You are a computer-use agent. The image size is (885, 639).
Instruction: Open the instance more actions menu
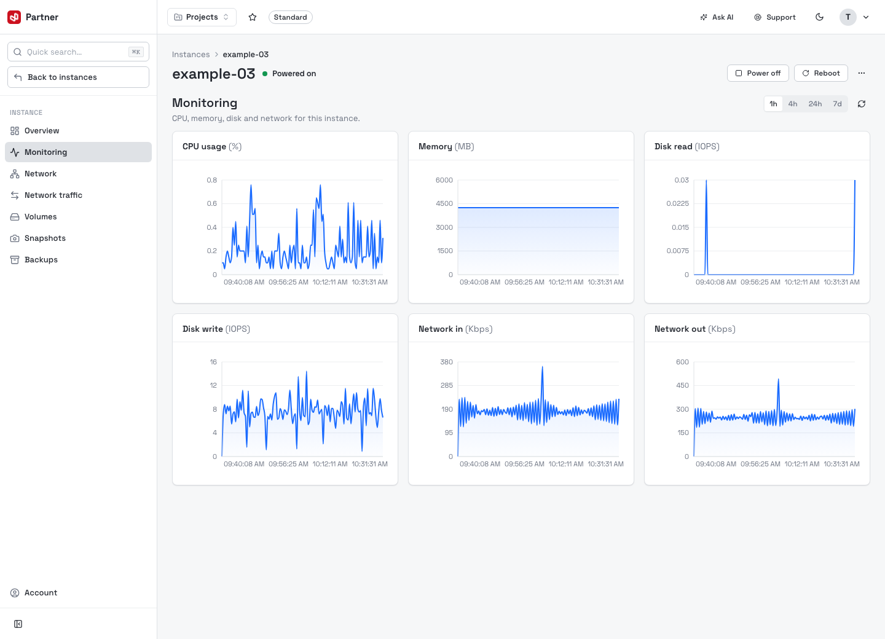862,73
